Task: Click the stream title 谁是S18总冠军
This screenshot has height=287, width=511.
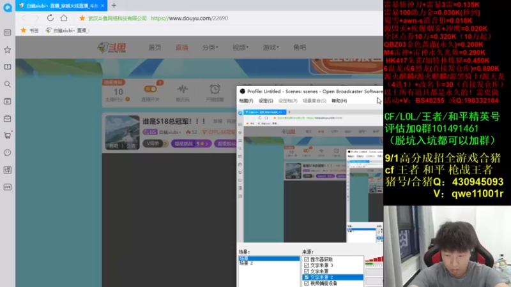Action: [174, 121]
